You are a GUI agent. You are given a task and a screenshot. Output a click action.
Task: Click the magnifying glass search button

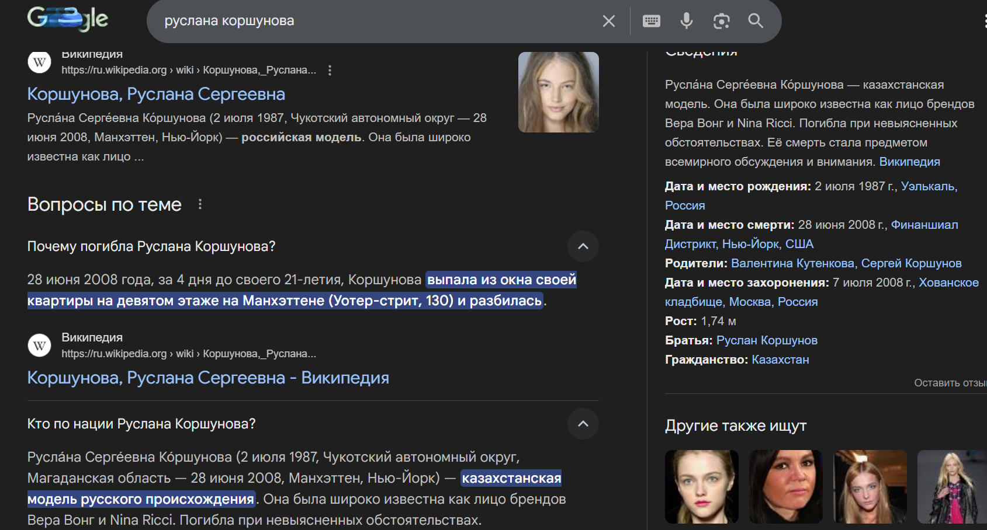756,21
